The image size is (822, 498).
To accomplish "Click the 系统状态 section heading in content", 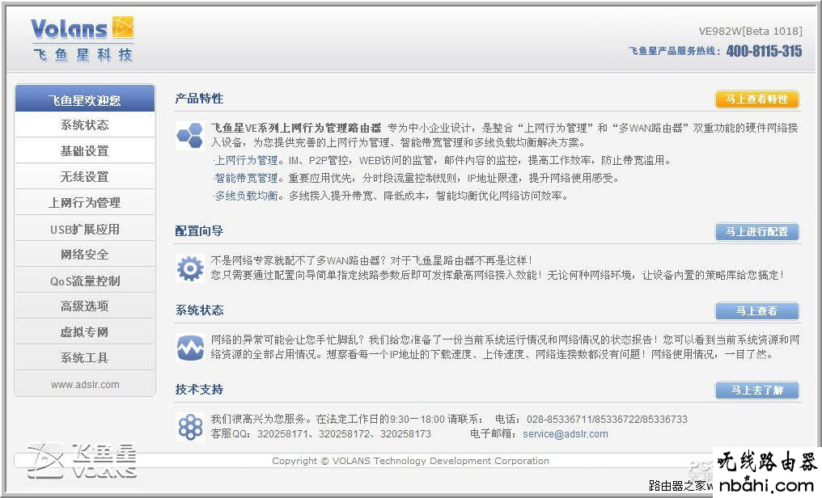I will (x=199, y=310).
